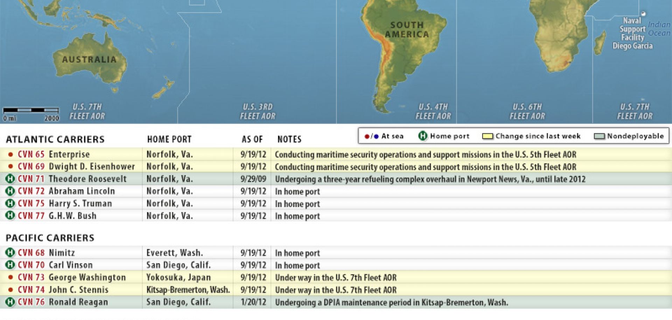Click the home port icon next to CVN 68 Nimitz
672x320 pixels.
click(10, 253)
